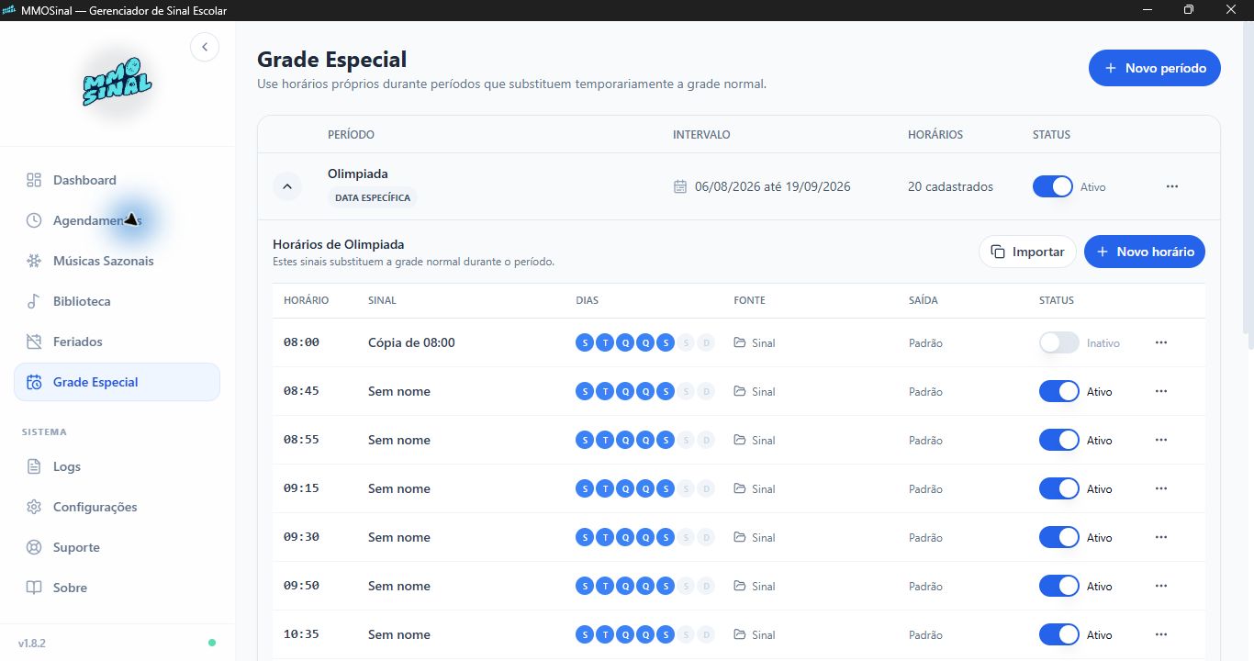Viewport: 1254px width, 661px height.
Task: Click the Logs document icon
Action: [x=34, y=466]
